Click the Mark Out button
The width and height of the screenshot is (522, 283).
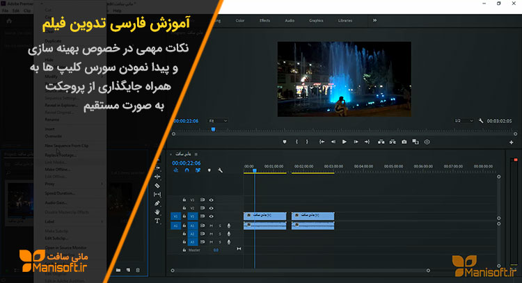click(x=307, y=142)
